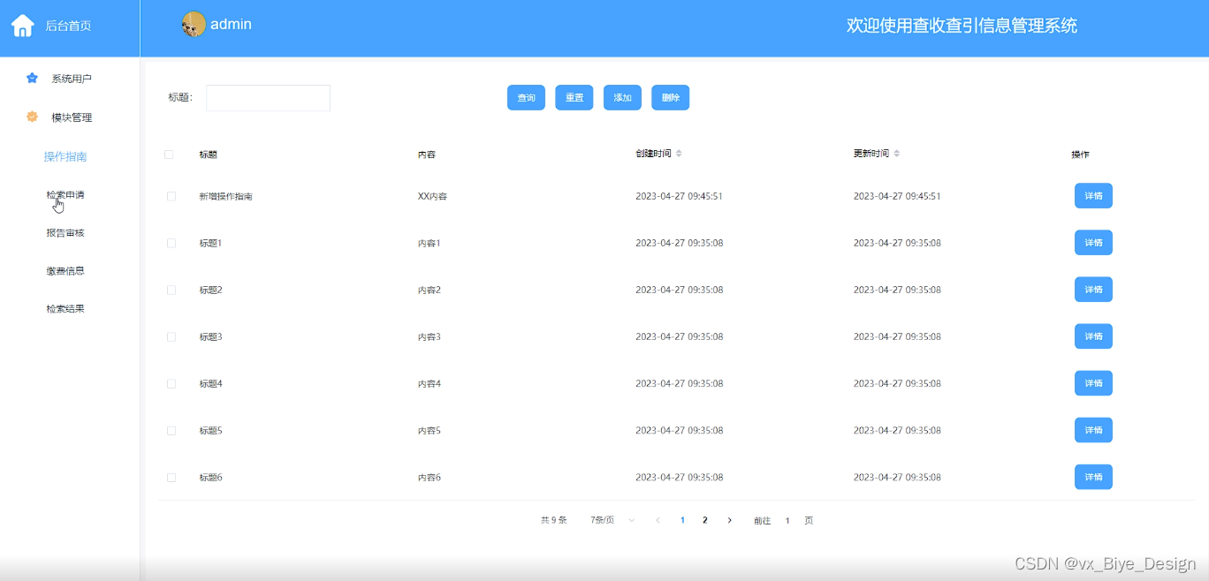
Task: Go to next page arrow
Action: tap(729, 521)
